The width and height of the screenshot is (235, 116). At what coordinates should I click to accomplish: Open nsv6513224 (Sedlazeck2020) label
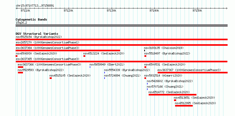click(104, 53)
